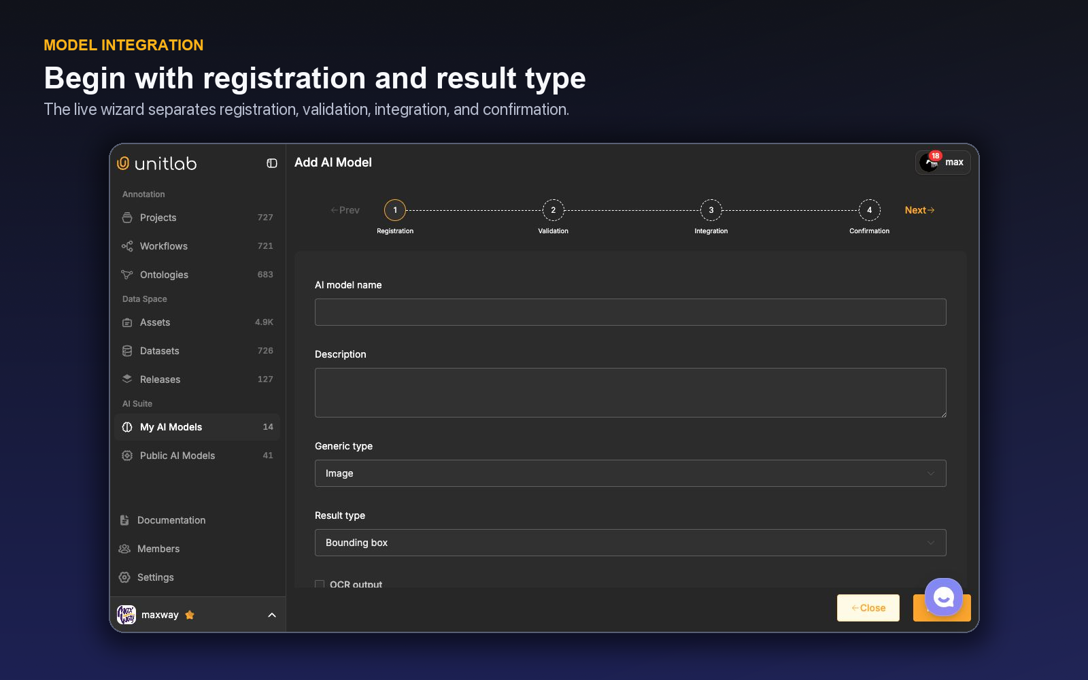
Task: Open the Result type dropdown
Action: (x=630, y=543)
